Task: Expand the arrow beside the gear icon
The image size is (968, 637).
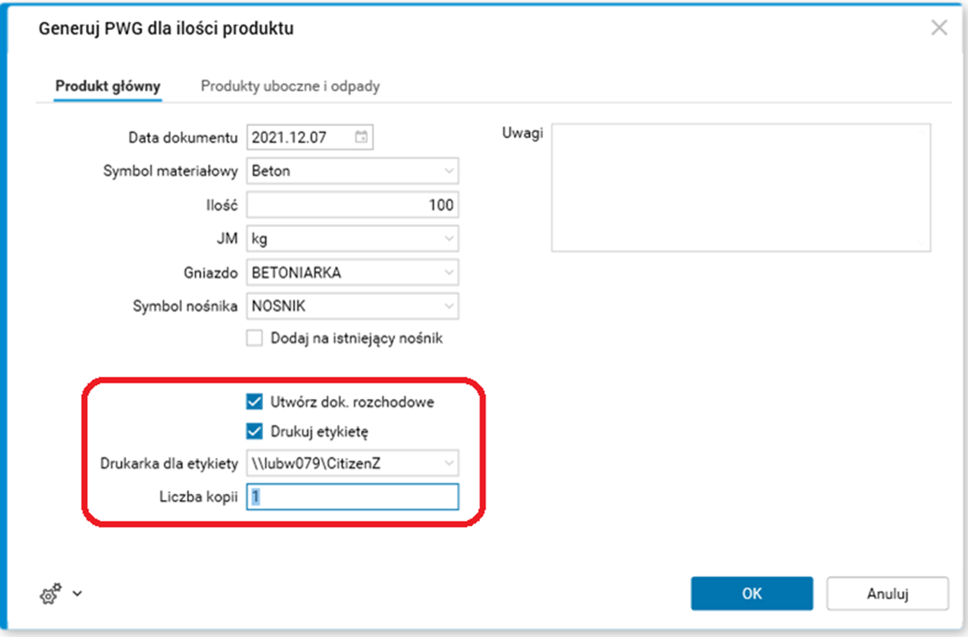Action: [x=77, y=594]
